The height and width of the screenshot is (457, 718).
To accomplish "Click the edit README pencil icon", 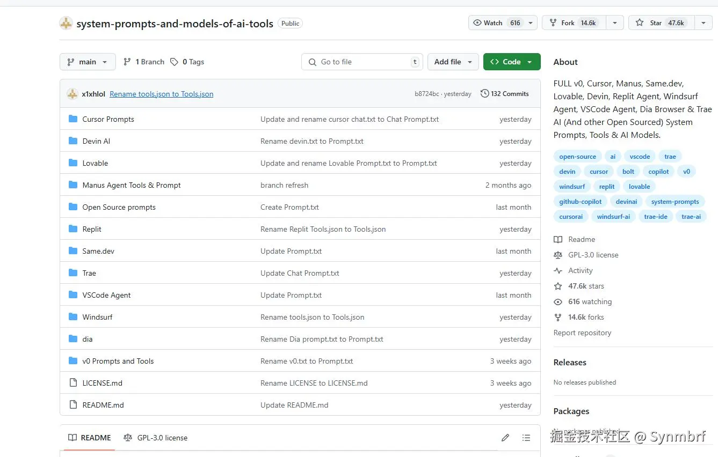I will (x=505, y=438).
